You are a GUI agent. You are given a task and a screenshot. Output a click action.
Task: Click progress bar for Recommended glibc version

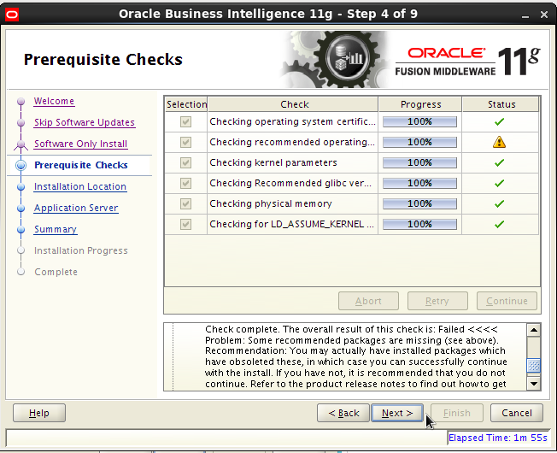419,183
